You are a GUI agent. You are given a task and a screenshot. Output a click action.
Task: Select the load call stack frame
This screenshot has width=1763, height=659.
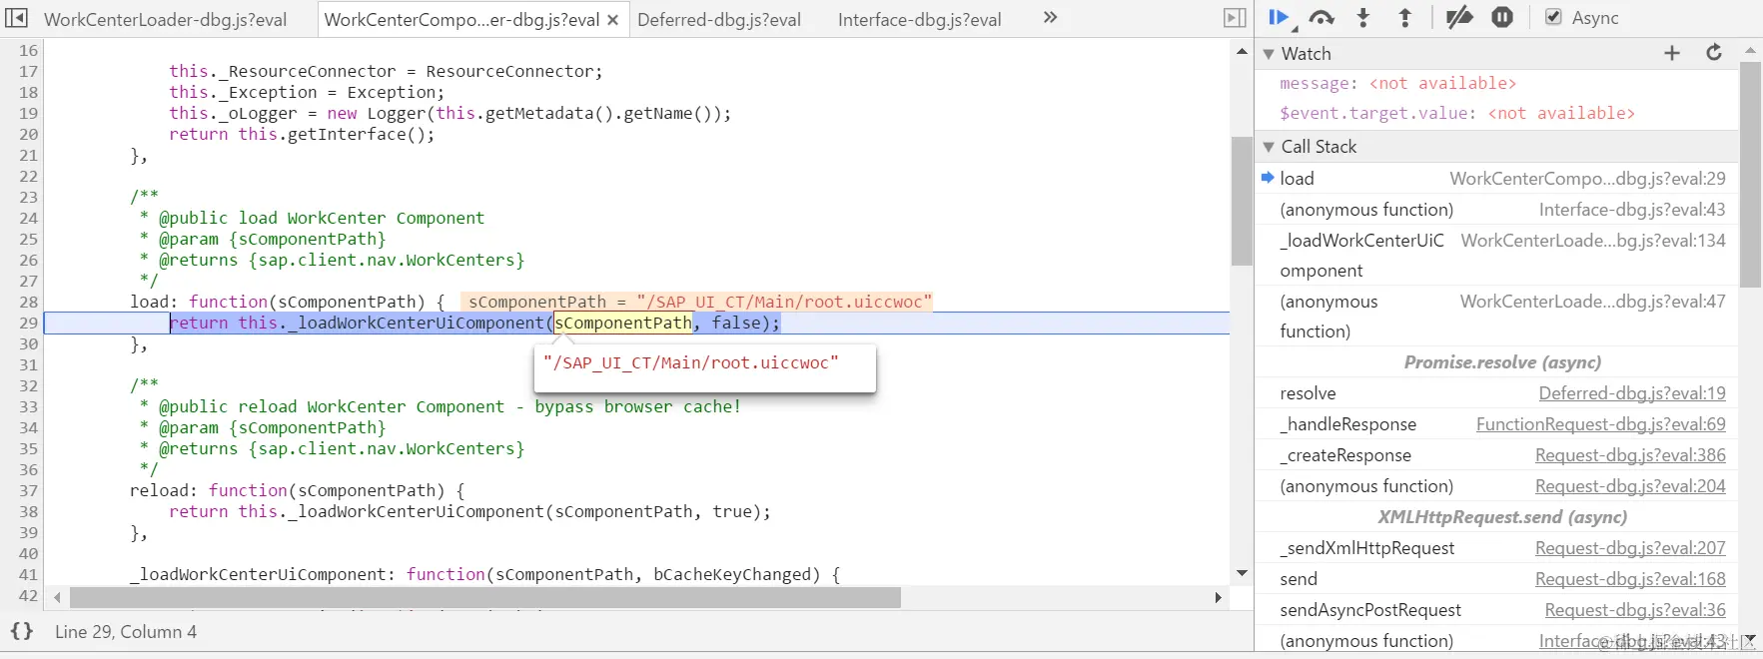(x=1496, y=178)
